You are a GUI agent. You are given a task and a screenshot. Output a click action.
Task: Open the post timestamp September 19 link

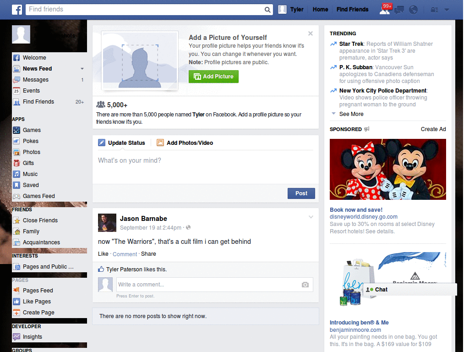[x=150, y=228]
